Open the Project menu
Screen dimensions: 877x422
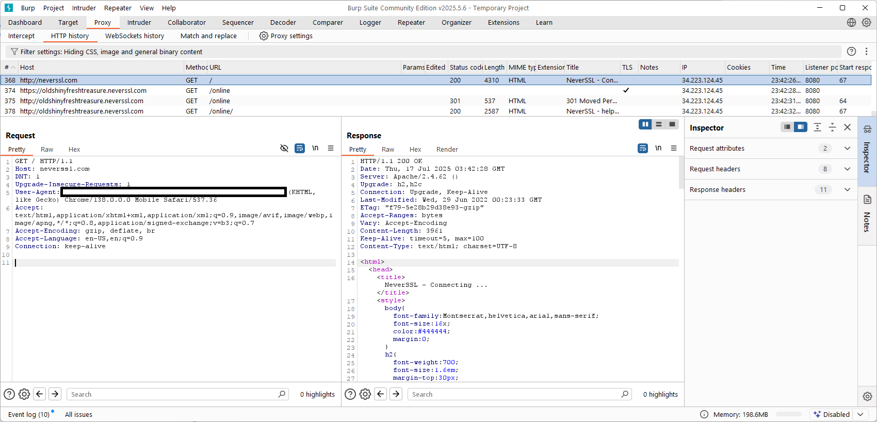[54, 8]
